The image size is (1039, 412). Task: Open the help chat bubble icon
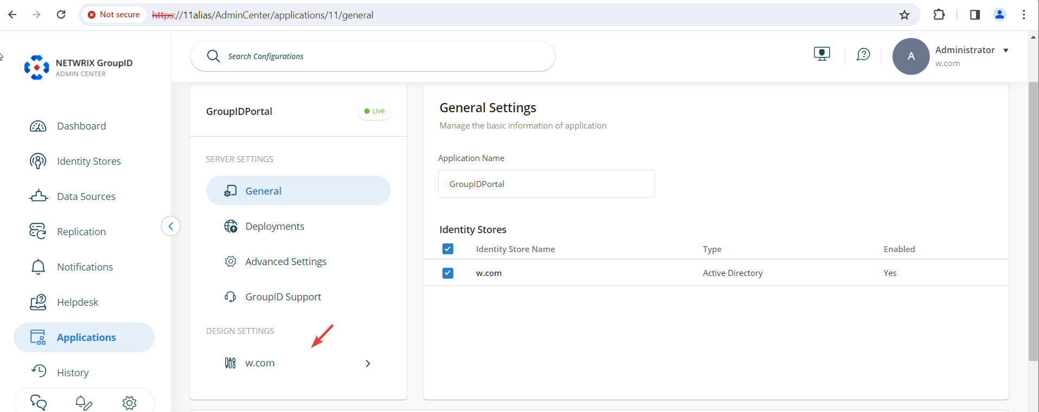coord(863,54)
